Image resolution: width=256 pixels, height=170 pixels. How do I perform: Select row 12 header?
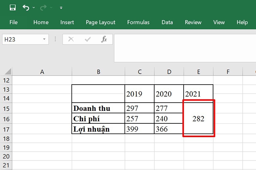[6, 80]
